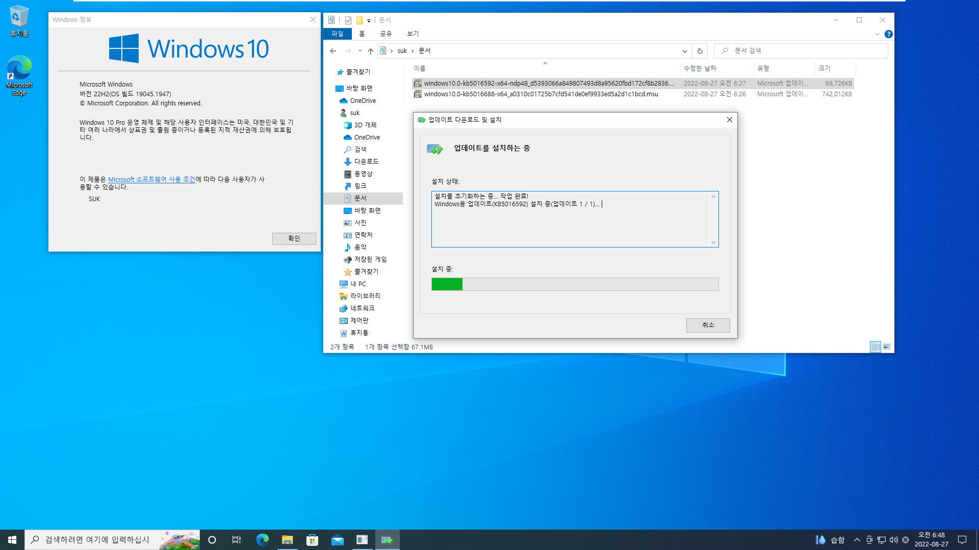
Task: Open the 파일 ribbon tab
Action: (337, 34)
